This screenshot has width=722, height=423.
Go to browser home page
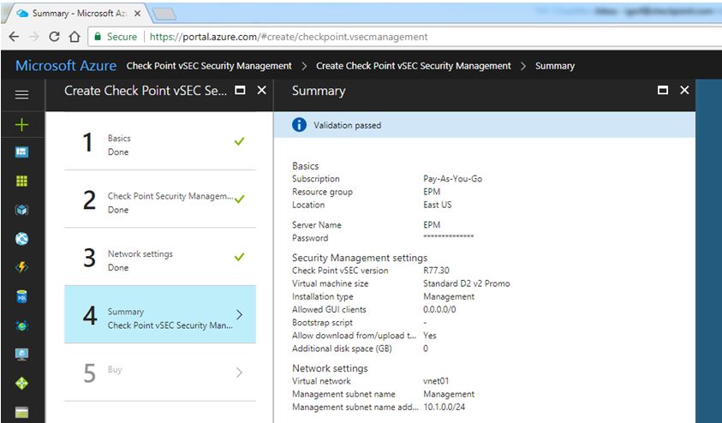point(75,37)
